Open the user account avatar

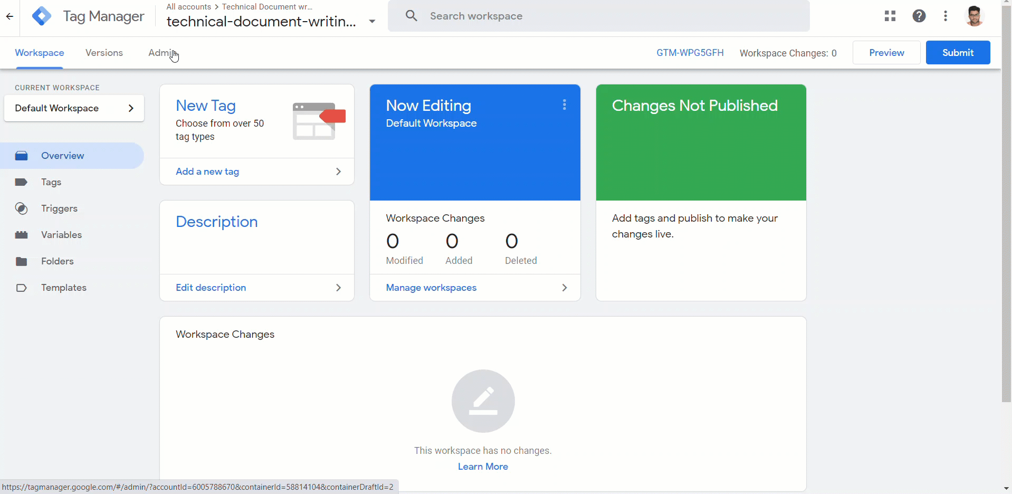click(x=974, y=16)
